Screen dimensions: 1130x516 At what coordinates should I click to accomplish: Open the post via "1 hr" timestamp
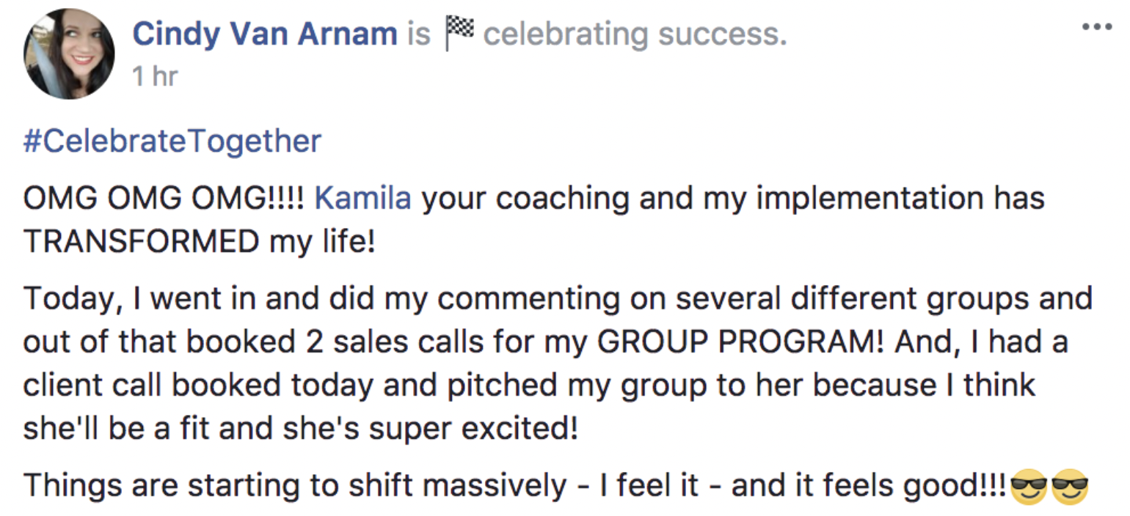tap(155, 75)
